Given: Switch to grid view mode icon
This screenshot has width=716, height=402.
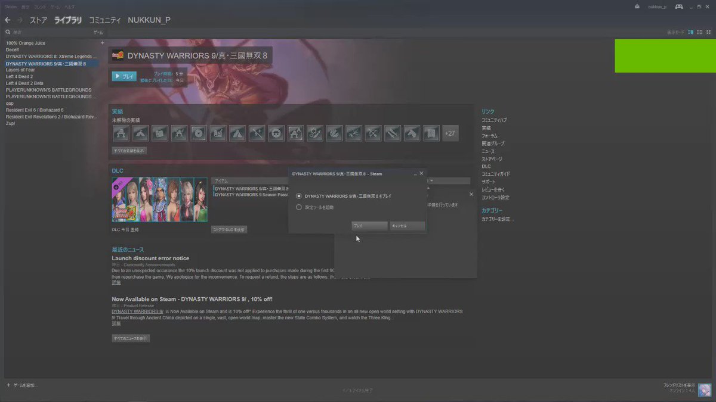Looking at the screenshot, I should coord(708,32).
